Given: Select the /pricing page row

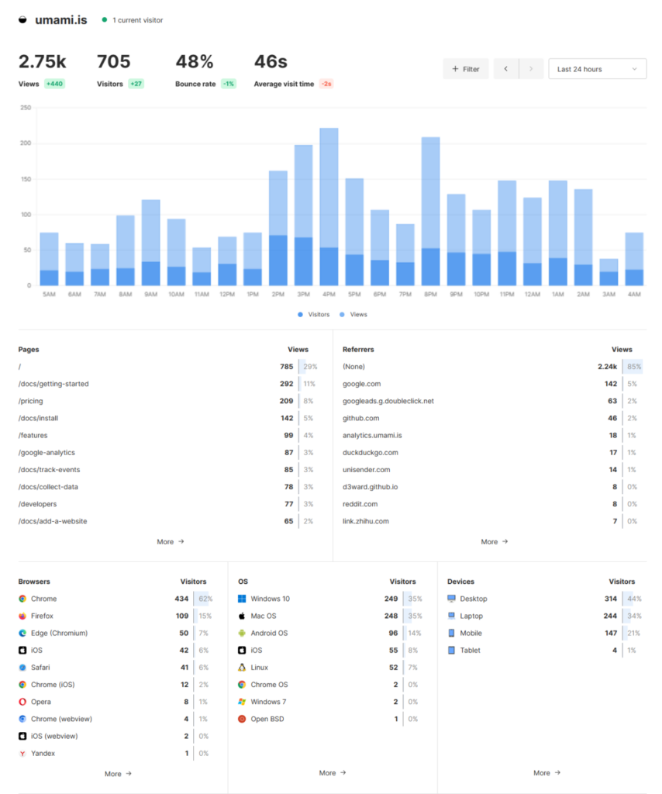Looking at the screenshot, I should click(168, 401).
